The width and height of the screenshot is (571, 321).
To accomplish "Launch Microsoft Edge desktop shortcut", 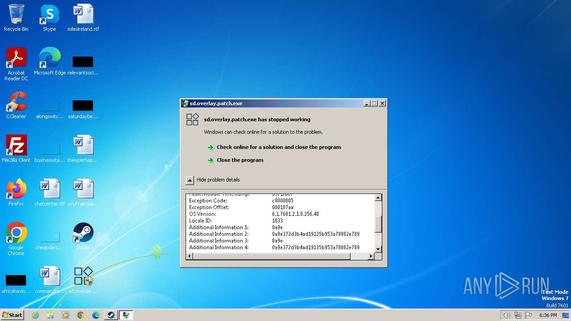I will [x=50, y=62].
